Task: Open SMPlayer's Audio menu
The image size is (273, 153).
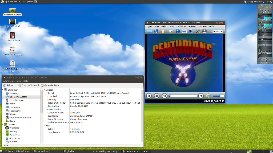Action: [x=172, y=27]
